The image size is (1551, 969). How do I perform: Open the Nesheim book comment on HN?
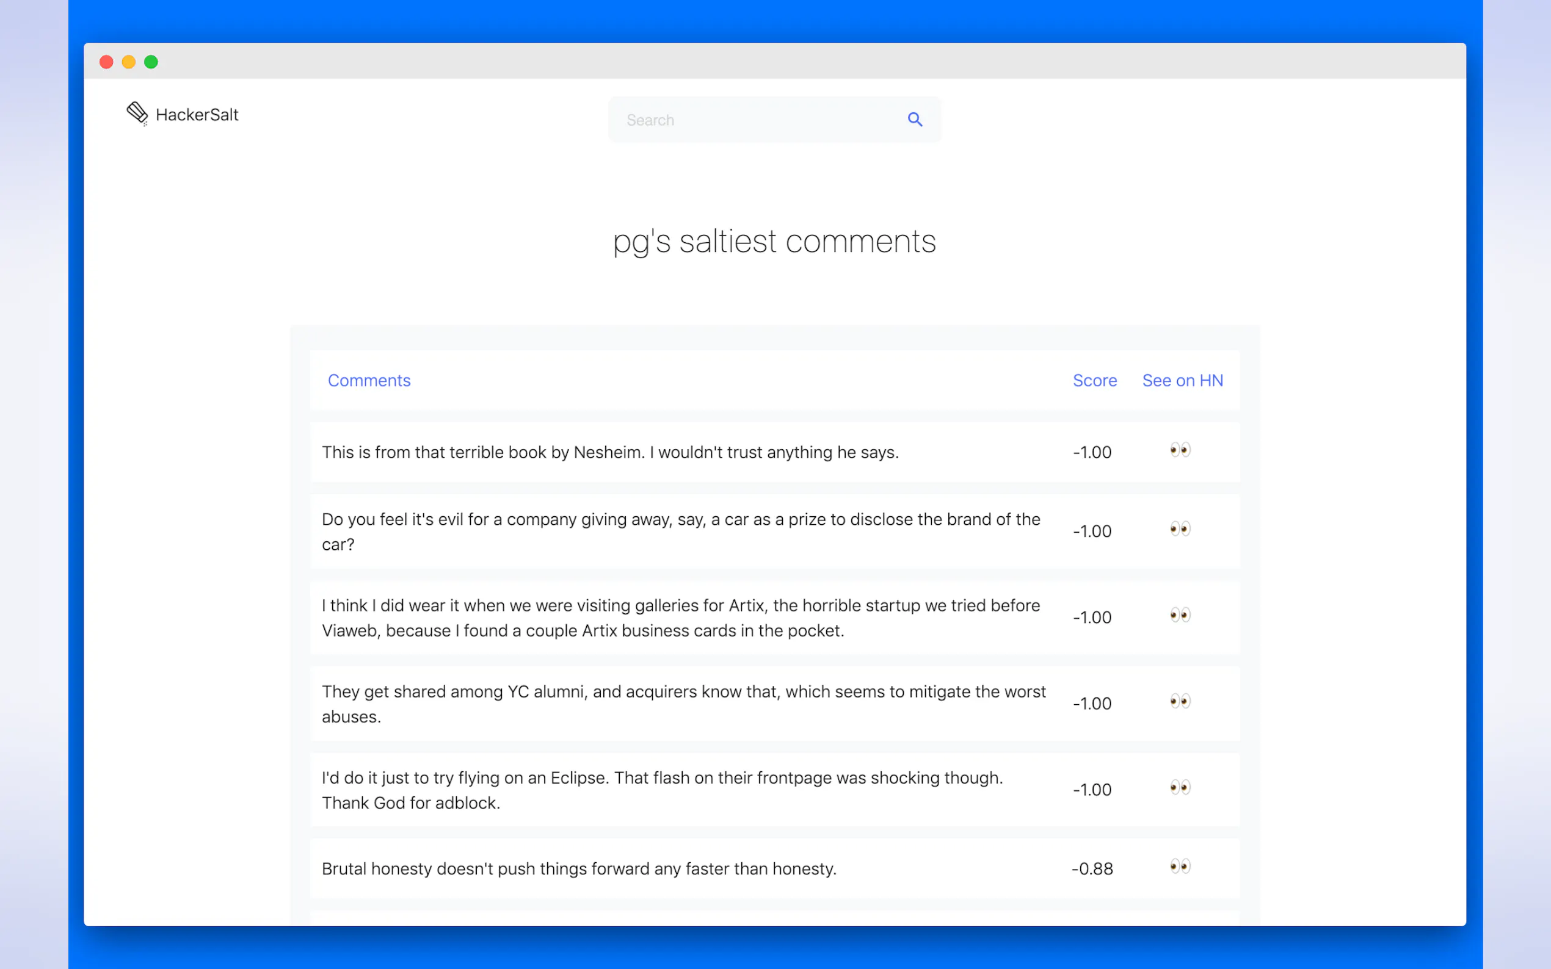[x=1179, y=450]
